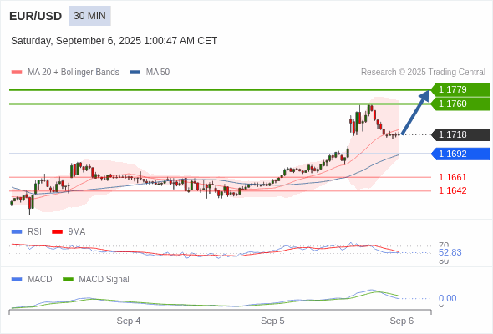
Task: Click the Sep 5 date marker
Action: pyautogui.click(x=272, y=321)
